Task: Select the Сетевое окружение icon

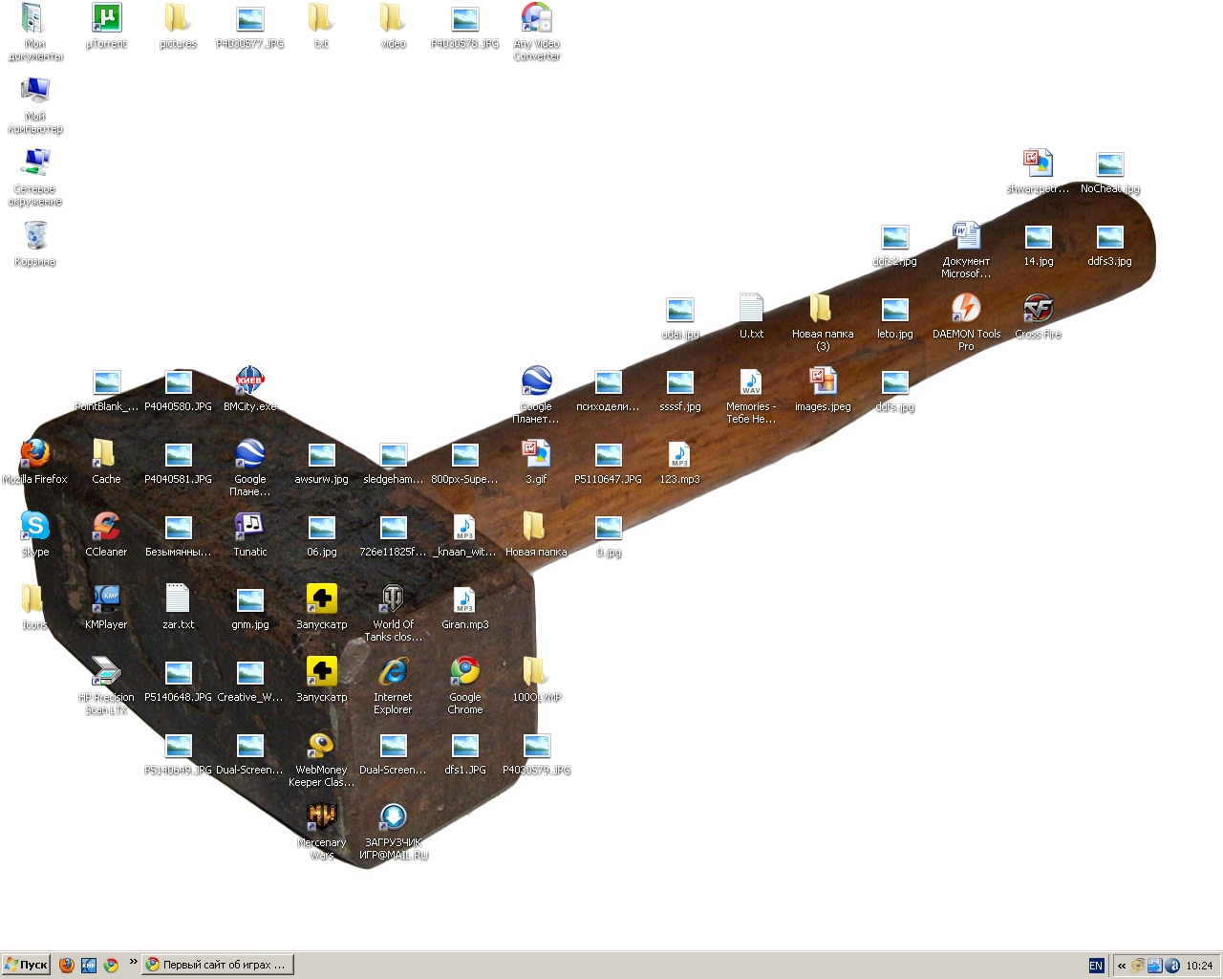Action: tap(35, 178)
